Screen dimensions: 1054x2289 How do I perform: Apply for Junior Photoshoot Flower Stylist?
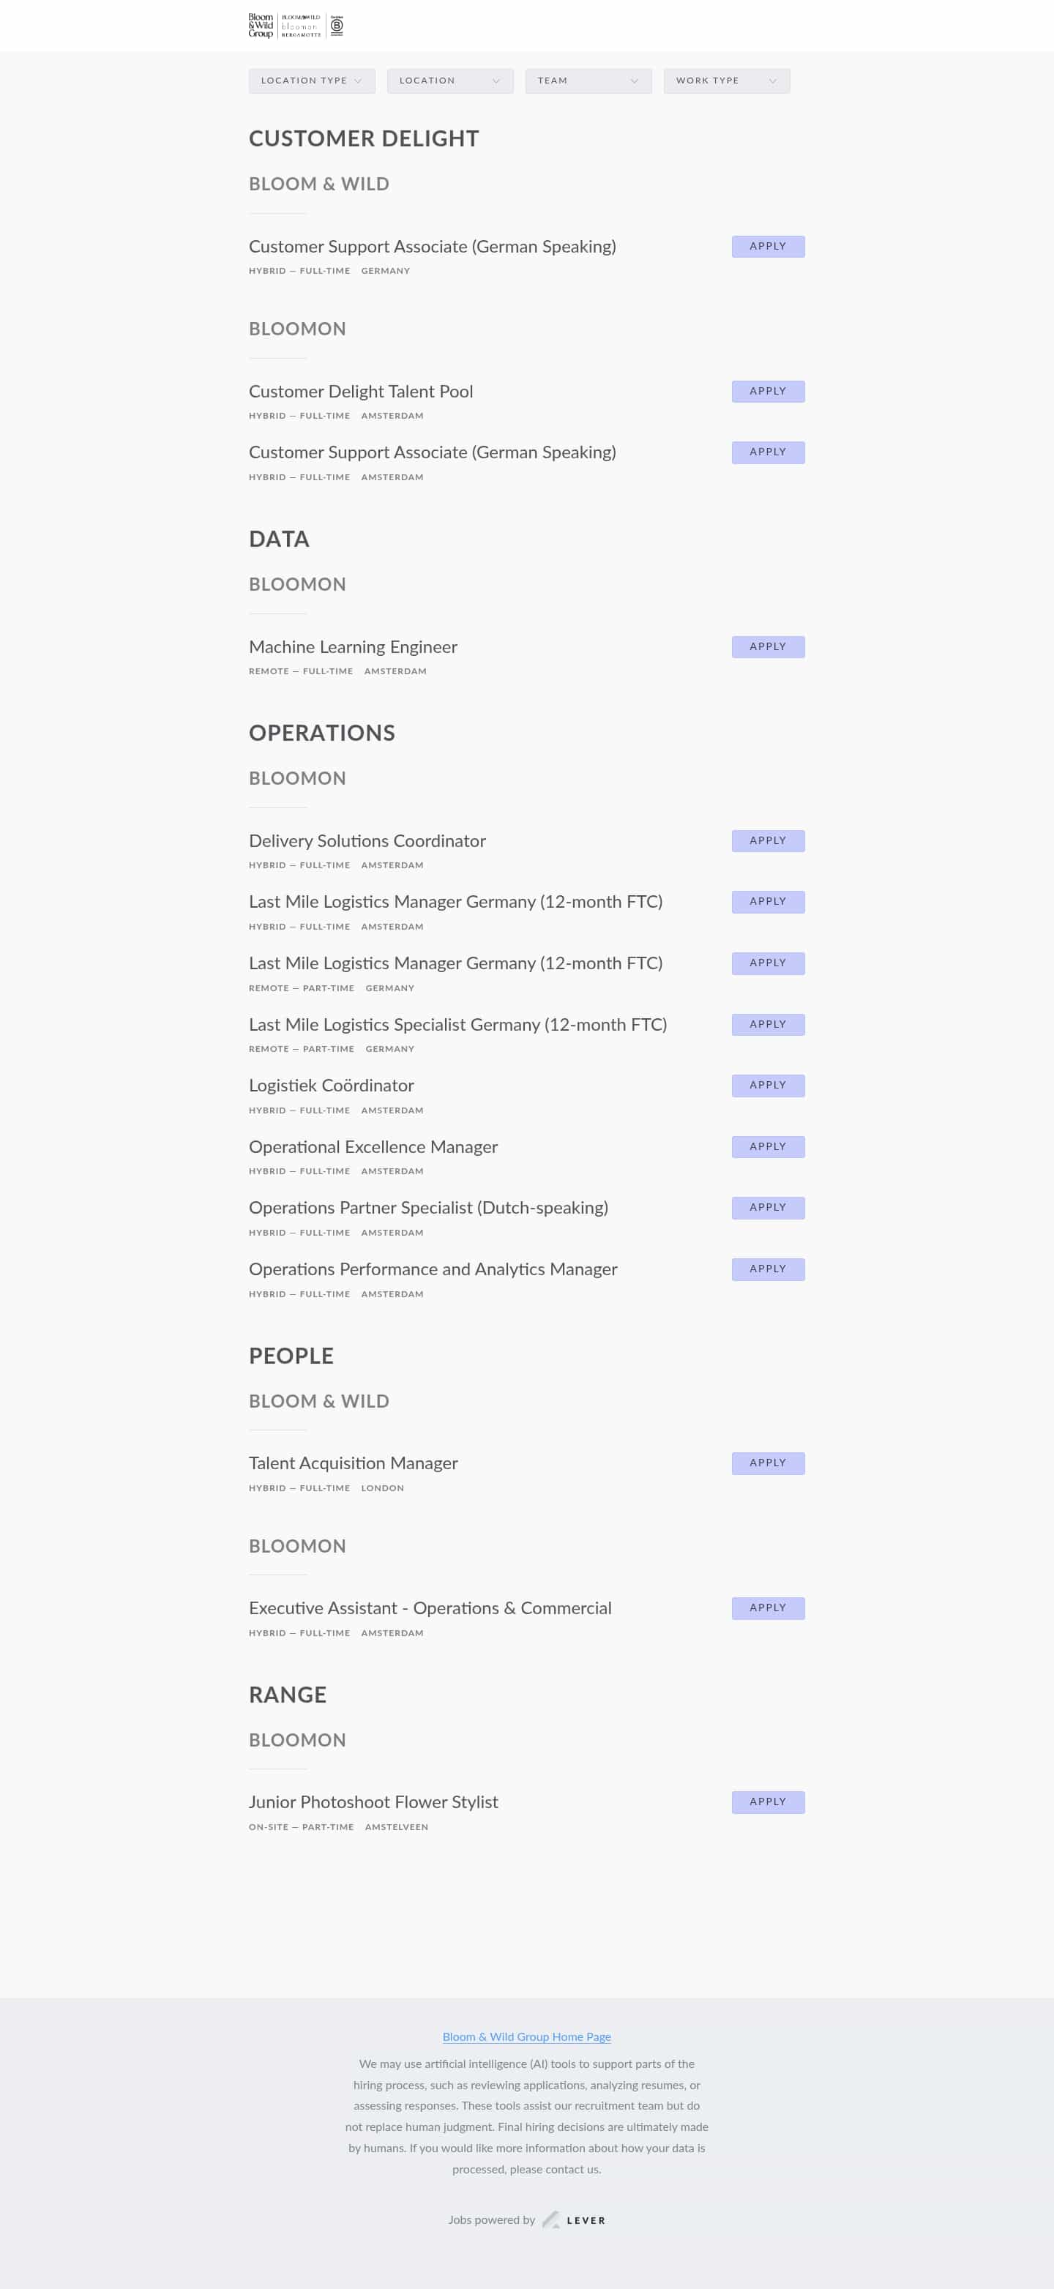pyautogui.click(x=767, y=1801)
